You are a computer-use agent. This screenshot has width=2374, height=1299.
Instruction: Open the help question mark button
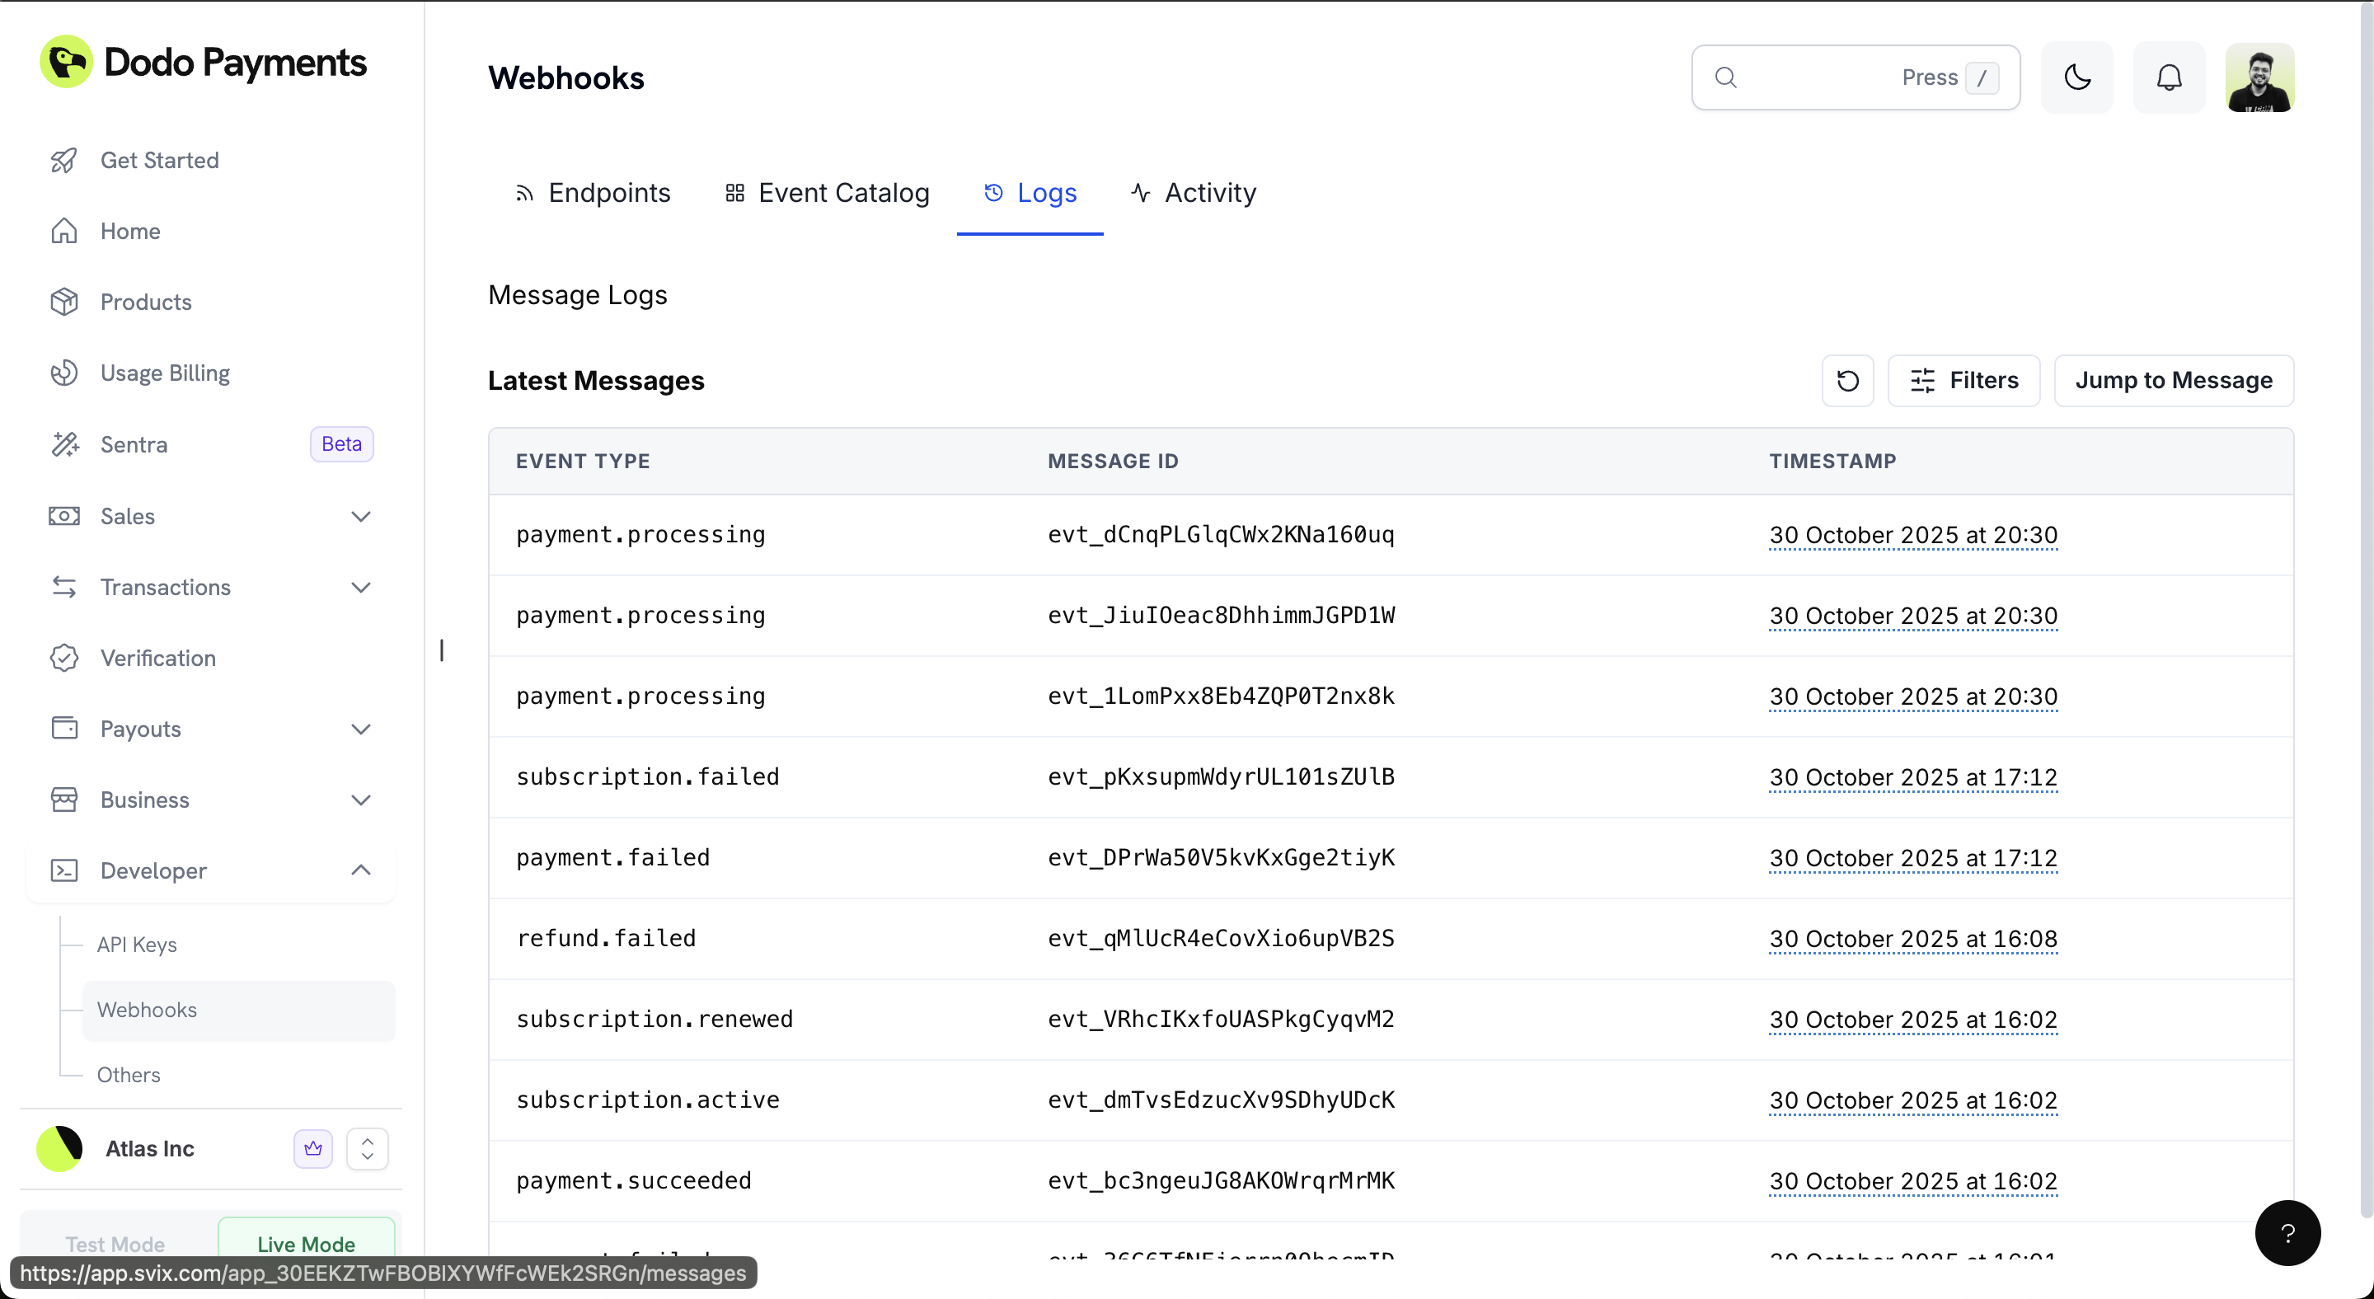2287,1233
